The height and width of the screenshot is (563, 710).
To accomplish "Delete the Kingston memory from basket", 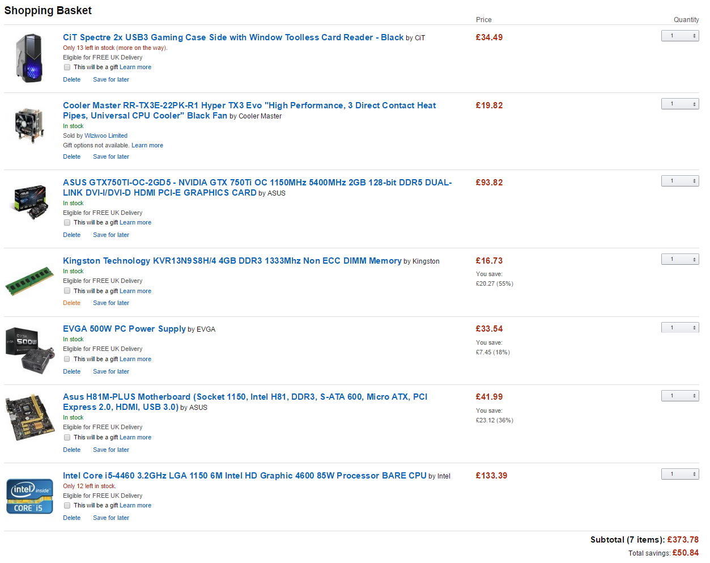I will click(71, 303).
